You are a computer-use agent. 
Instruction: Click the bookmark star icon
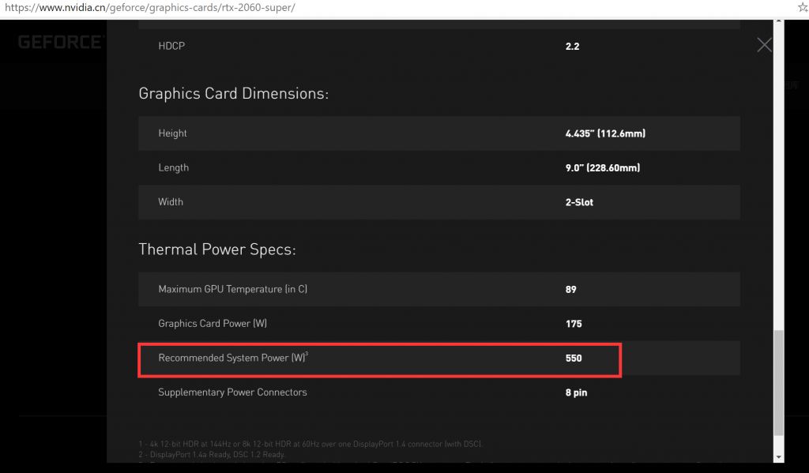pyautogui.click(x=802, y=6)
